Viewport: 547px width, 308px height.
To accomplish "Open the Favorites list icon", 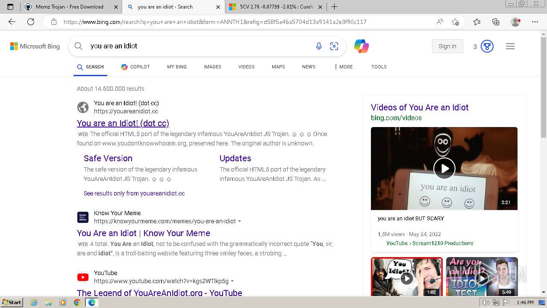I will tap(477, 22).
